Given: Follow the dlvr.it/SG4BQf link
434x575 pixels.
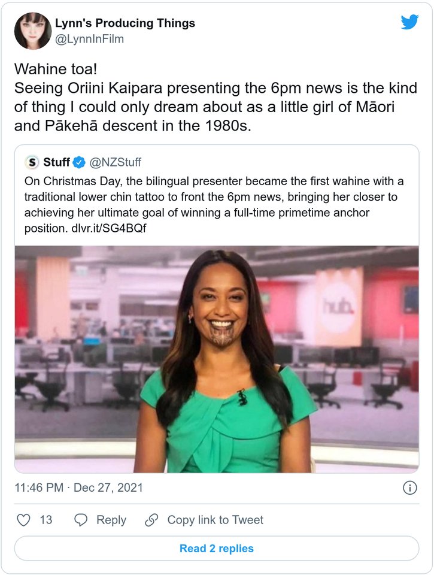Looking at the screenshot, I should pos(108,228).
